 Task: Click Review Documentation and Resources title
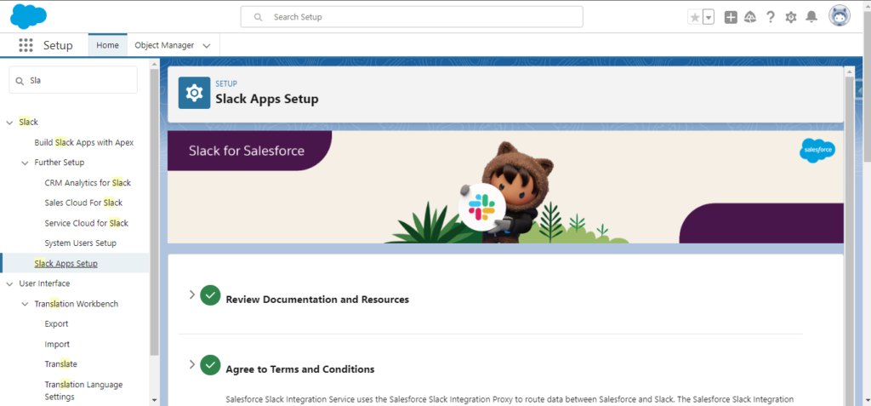(x=317, y=300)
